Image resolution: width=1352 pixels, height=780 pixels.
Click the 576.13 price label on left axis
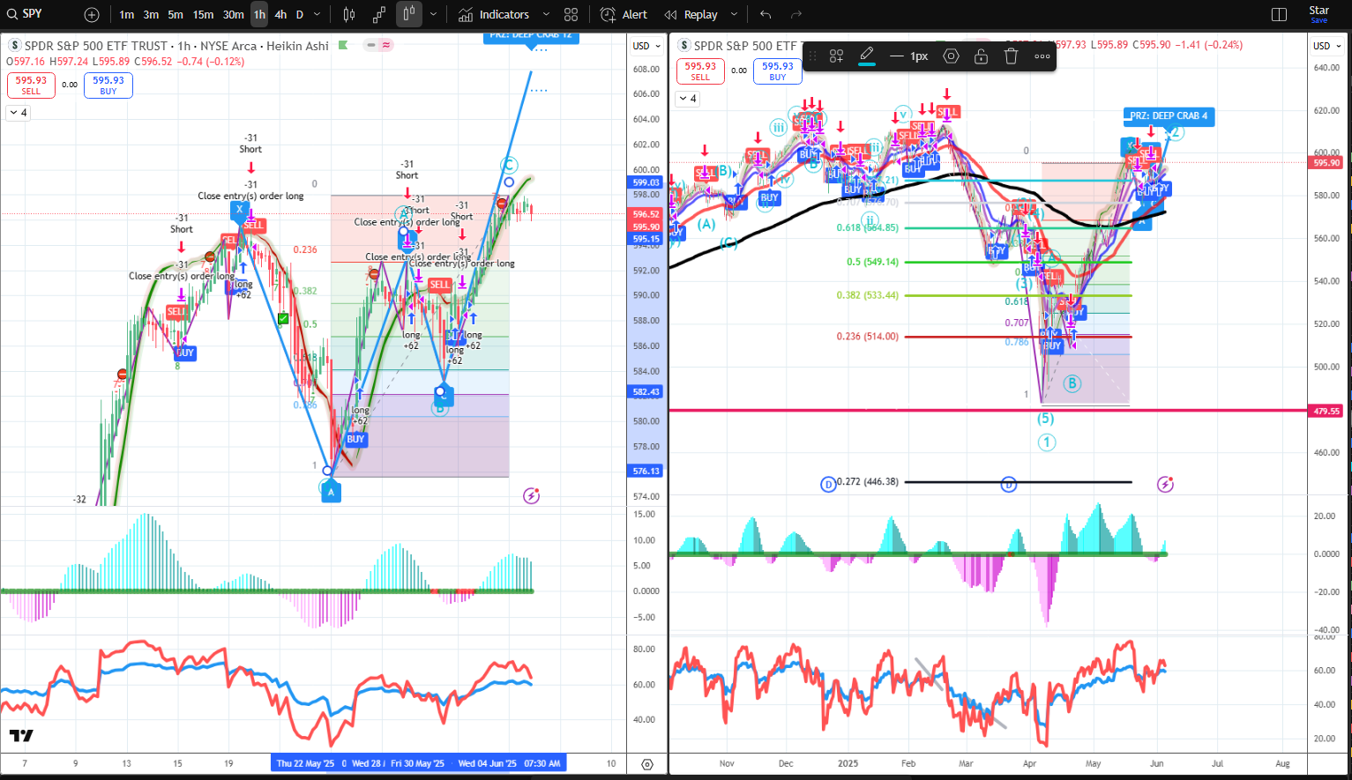(646, 471)
